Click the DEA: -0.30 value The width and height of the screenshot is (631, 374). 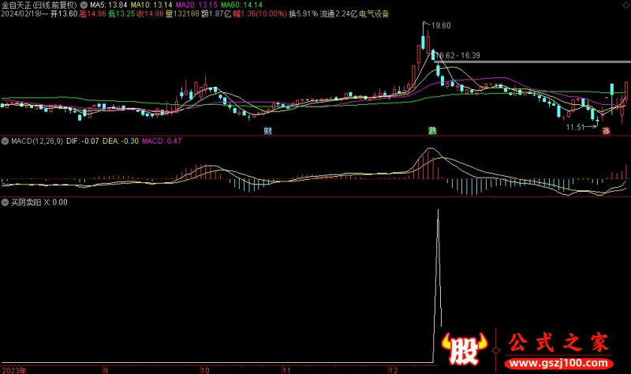point(121,141)
